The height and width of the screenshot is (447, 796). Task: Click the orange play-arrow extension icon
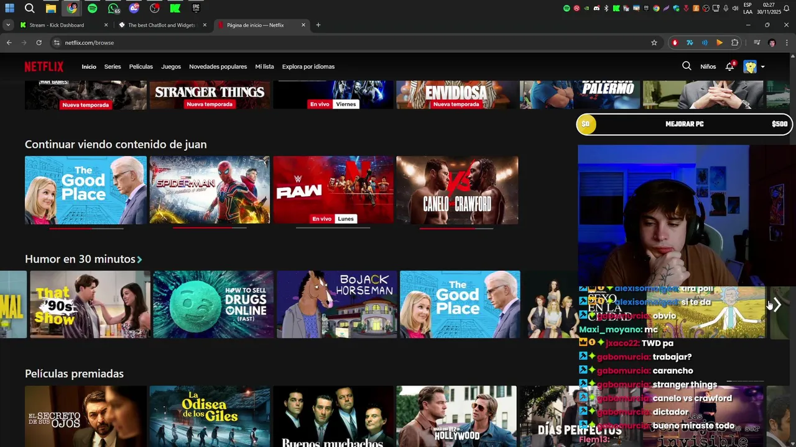click(720, 43)
